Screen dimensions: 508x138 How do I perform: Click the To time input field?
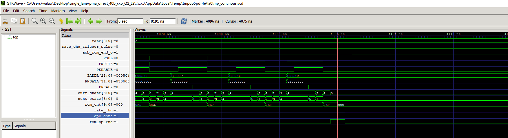click(x=163, y=21)
